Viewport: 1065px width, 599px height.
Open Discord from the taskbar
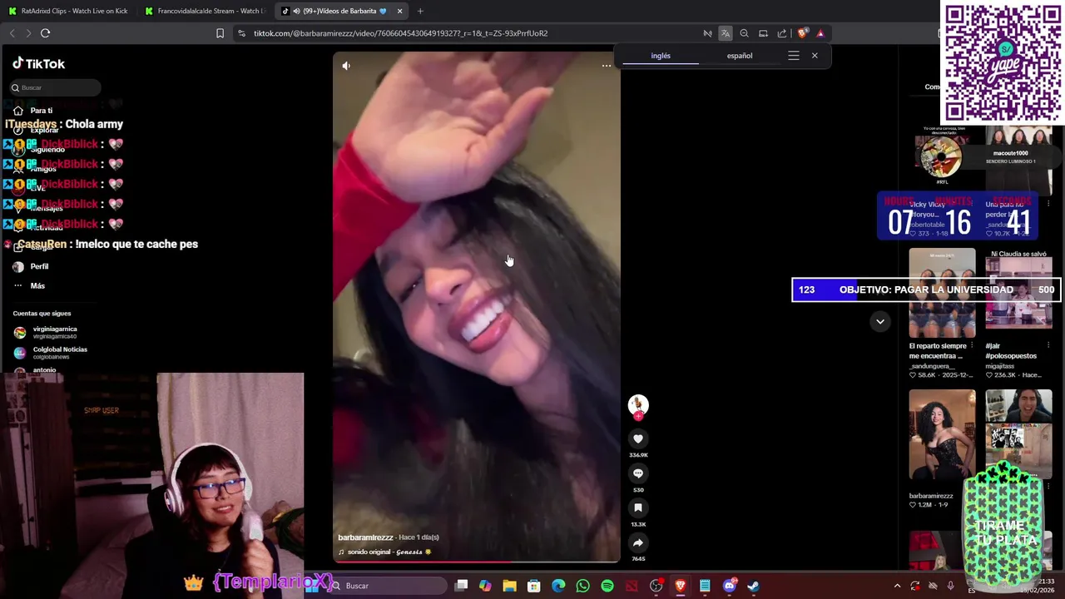click(730, 586)
